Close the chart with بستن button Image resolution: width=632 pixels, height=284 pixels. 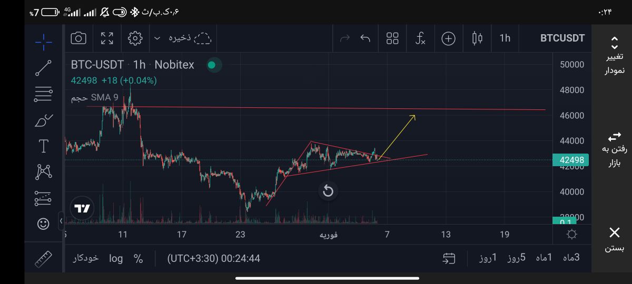pos(614,239)
